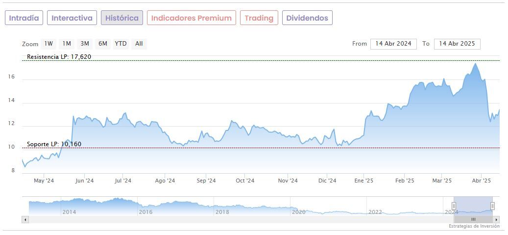Click the navigator scrollbar right arrow
This screenshot has height=235, width=508.
[496, 219]
